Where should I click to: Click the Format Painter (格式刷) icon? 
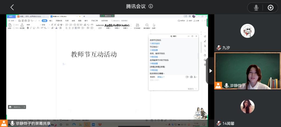point(22,25)
